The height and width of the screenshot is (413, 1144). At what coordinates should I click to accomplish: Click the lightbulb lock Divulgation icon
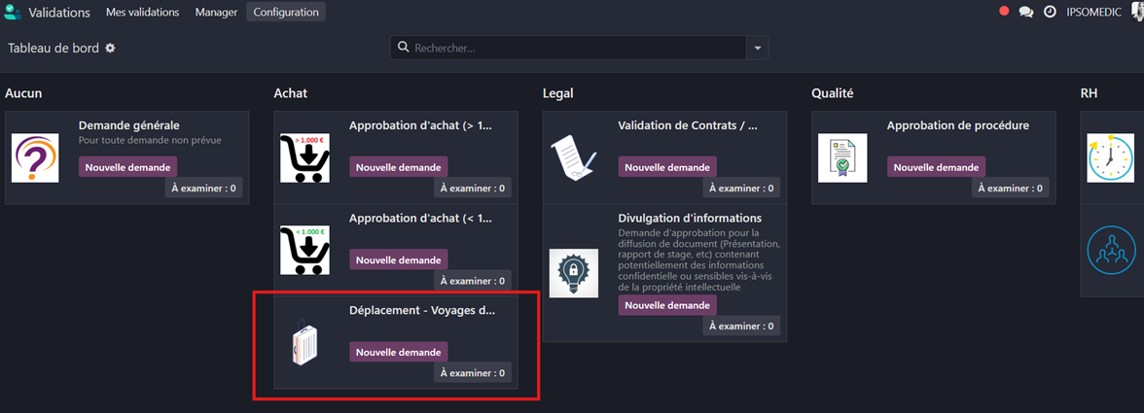point(574,272)
